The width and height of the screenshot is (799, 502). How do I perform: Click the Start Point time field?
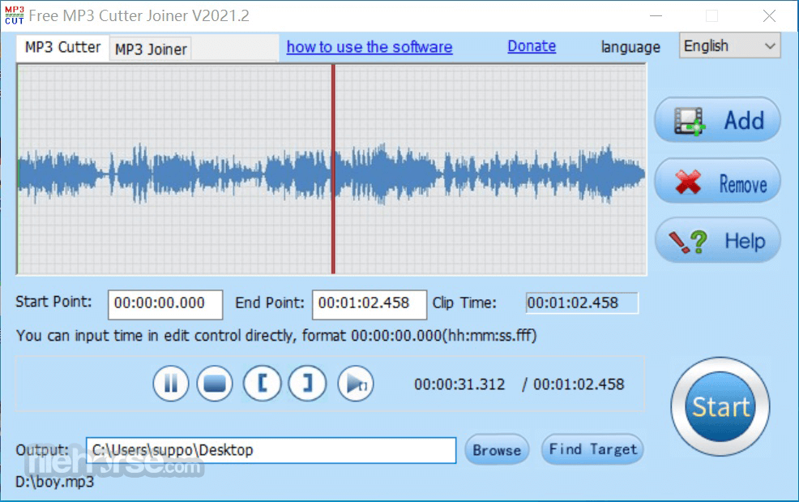(x=165, y=304)
